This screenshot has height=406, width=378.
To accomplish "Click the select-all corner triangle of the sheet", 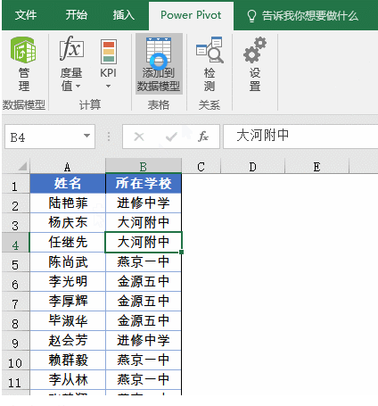I will (x=22, y=166).
